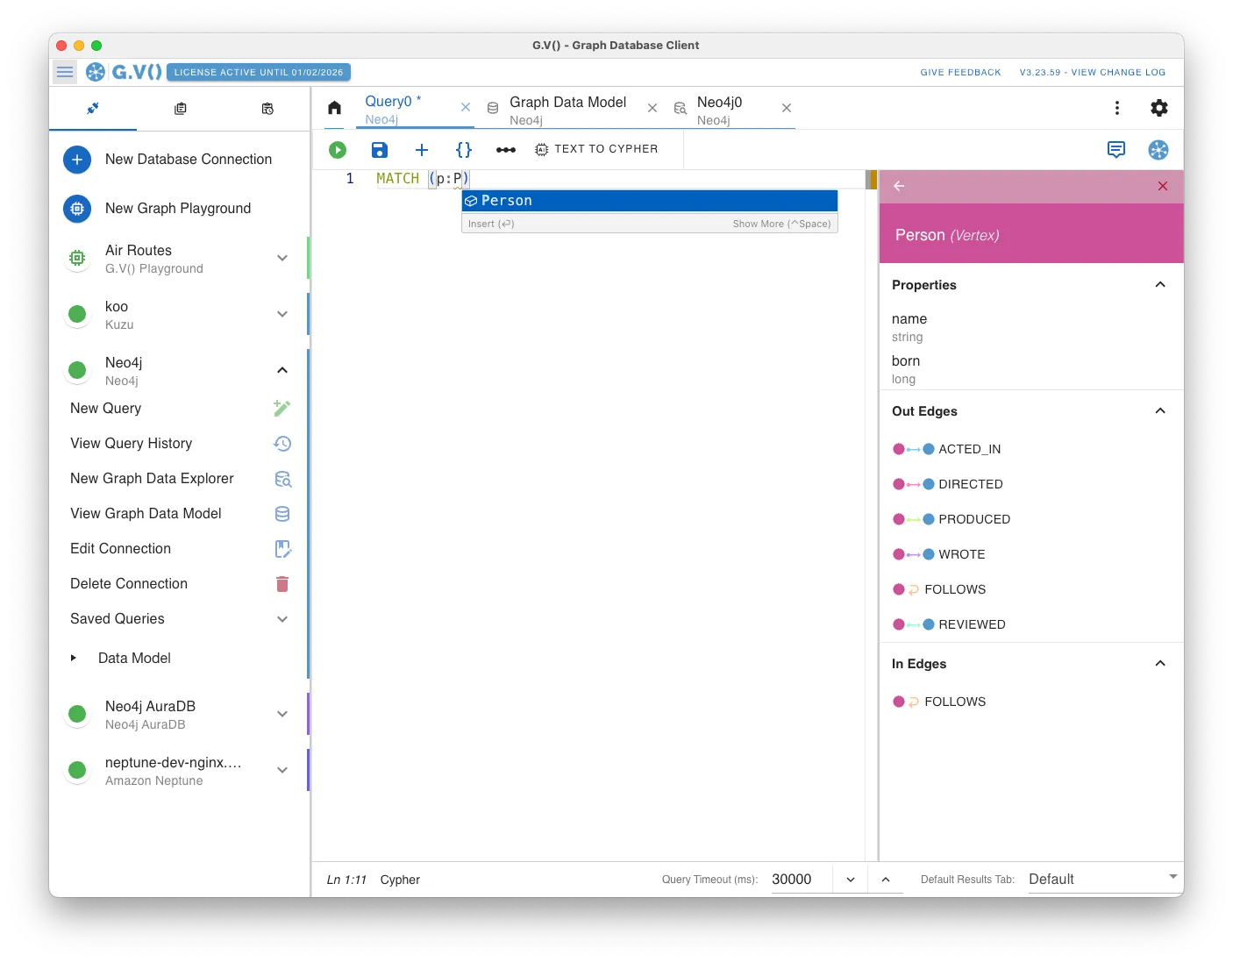Collapse the Properties section

tap(1160, 285)
